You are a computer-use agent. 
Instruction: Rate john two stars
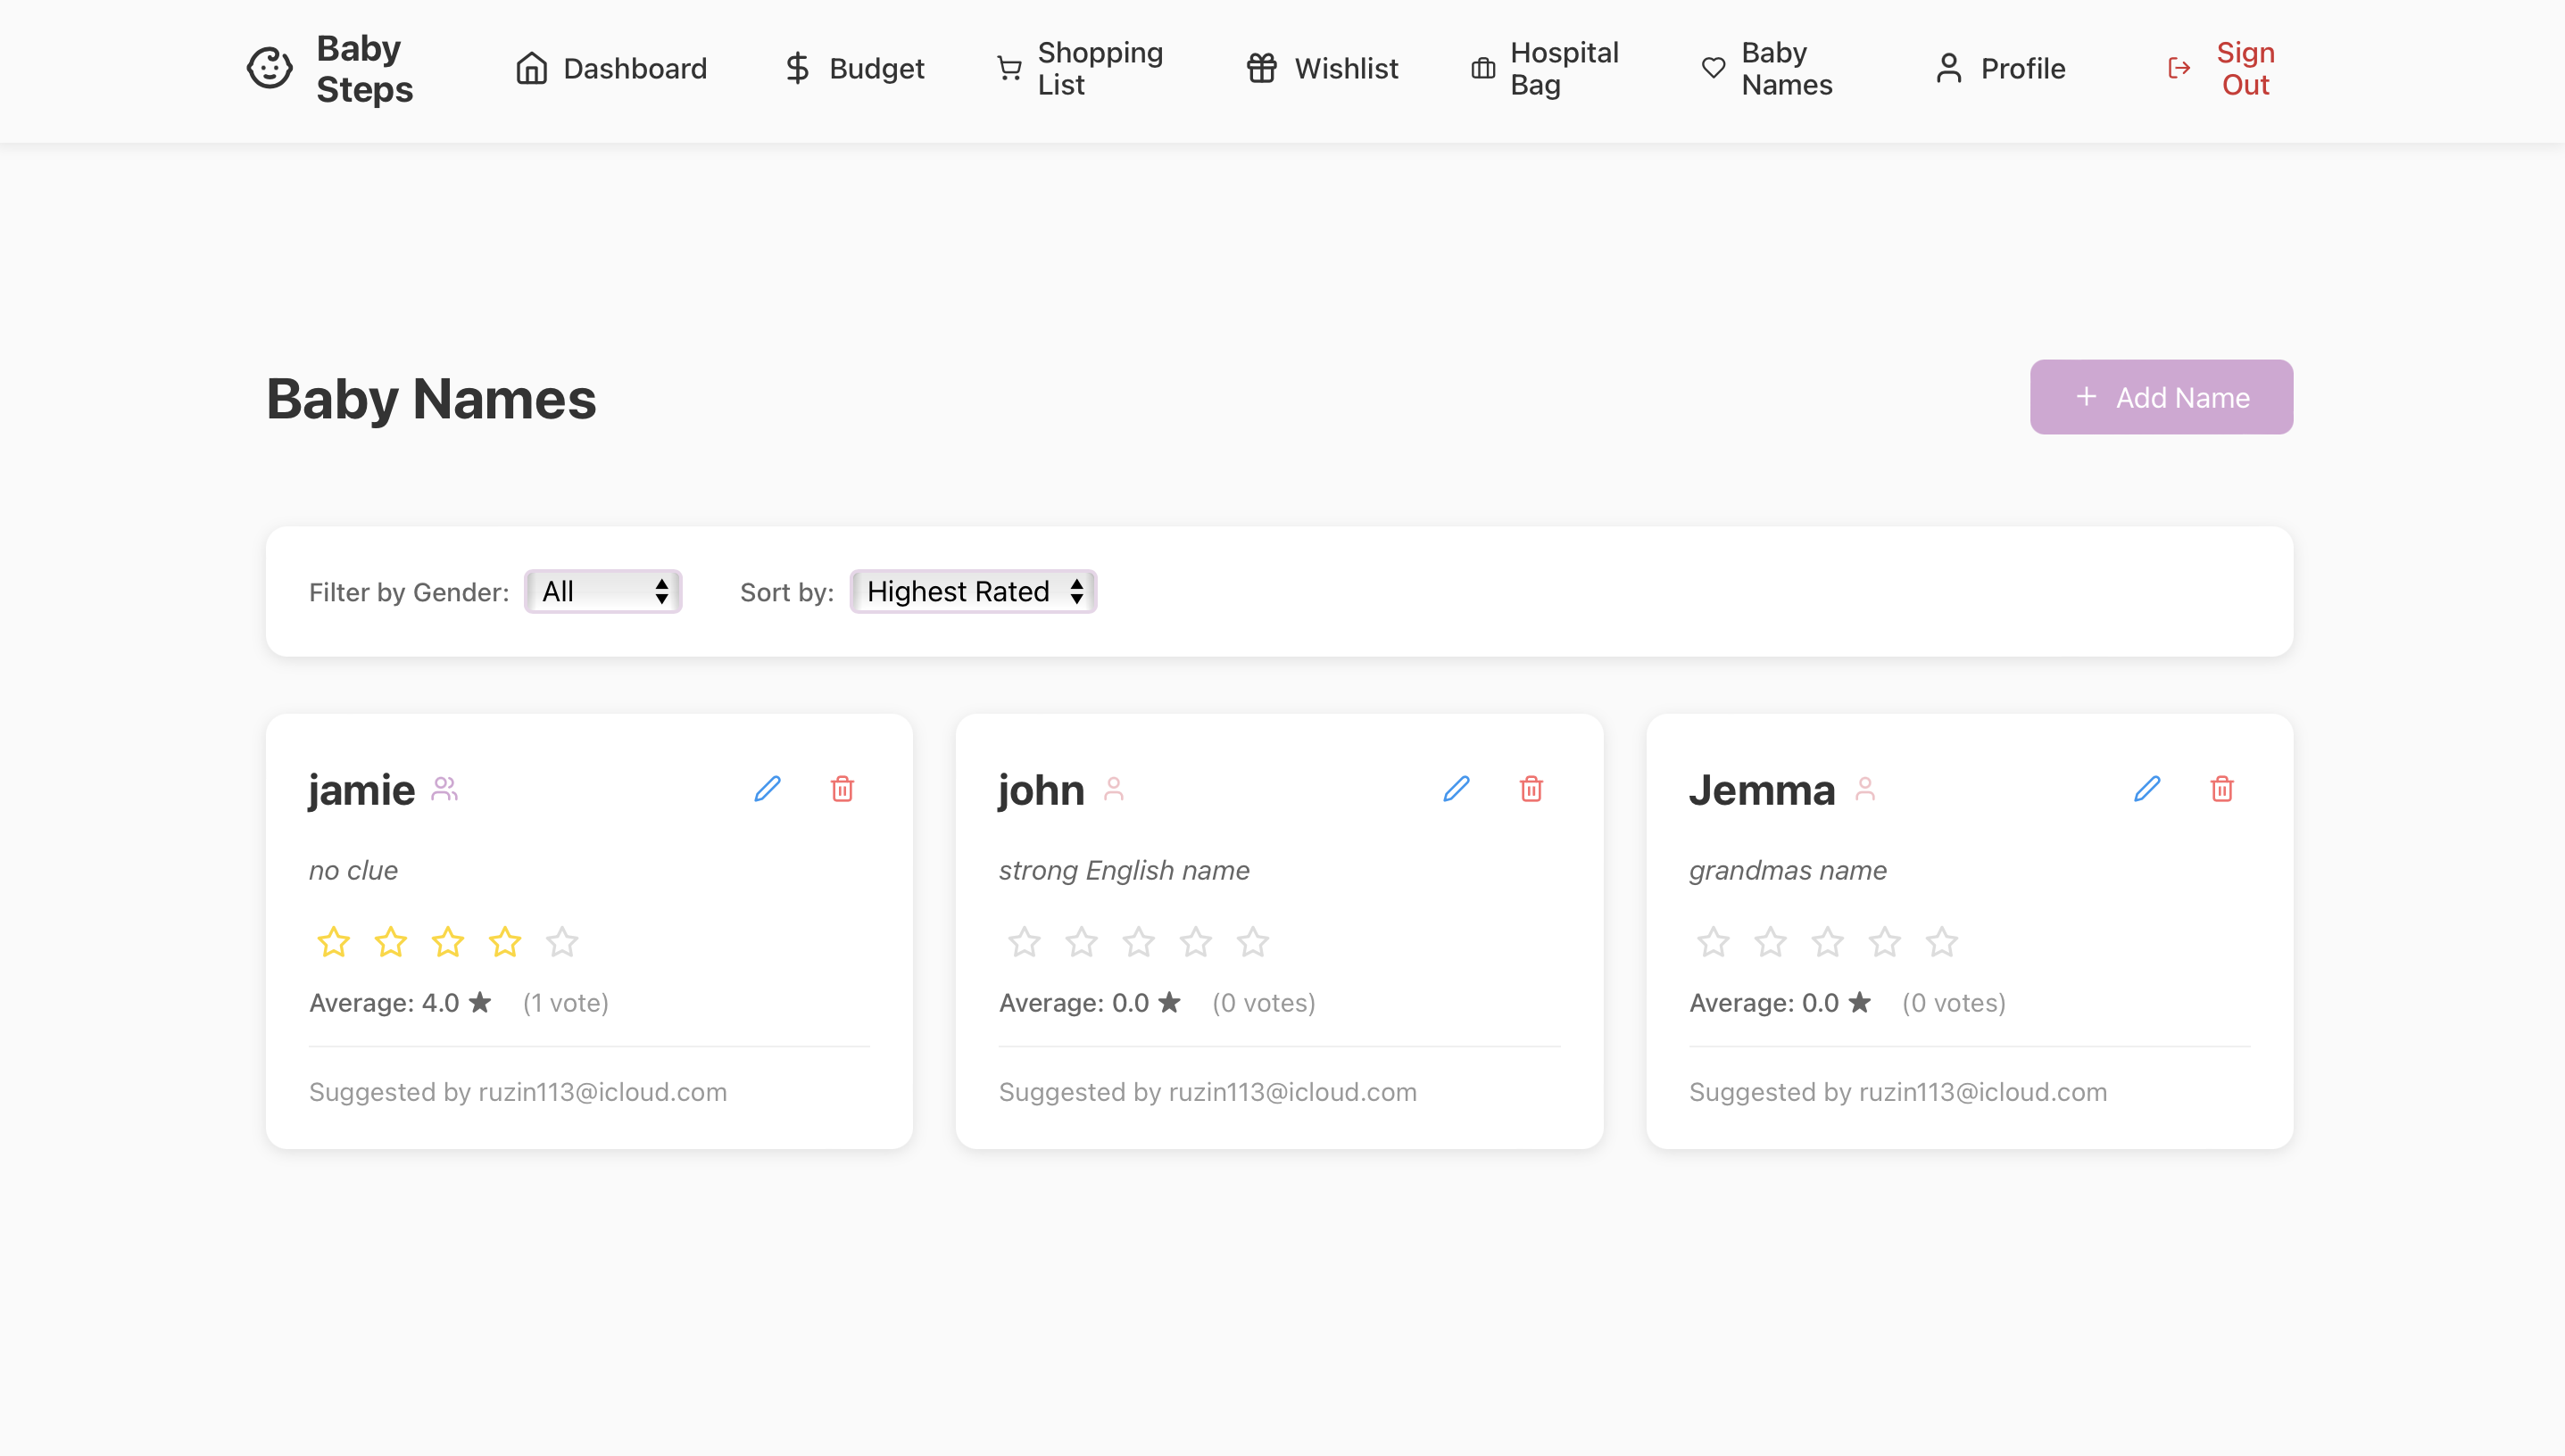[1081, 942]
